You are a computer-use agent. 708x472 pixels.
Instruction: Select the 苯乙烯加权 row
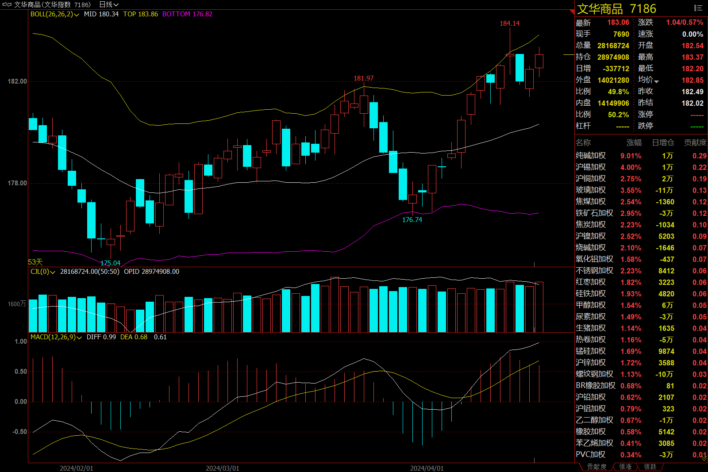[641, 443]
